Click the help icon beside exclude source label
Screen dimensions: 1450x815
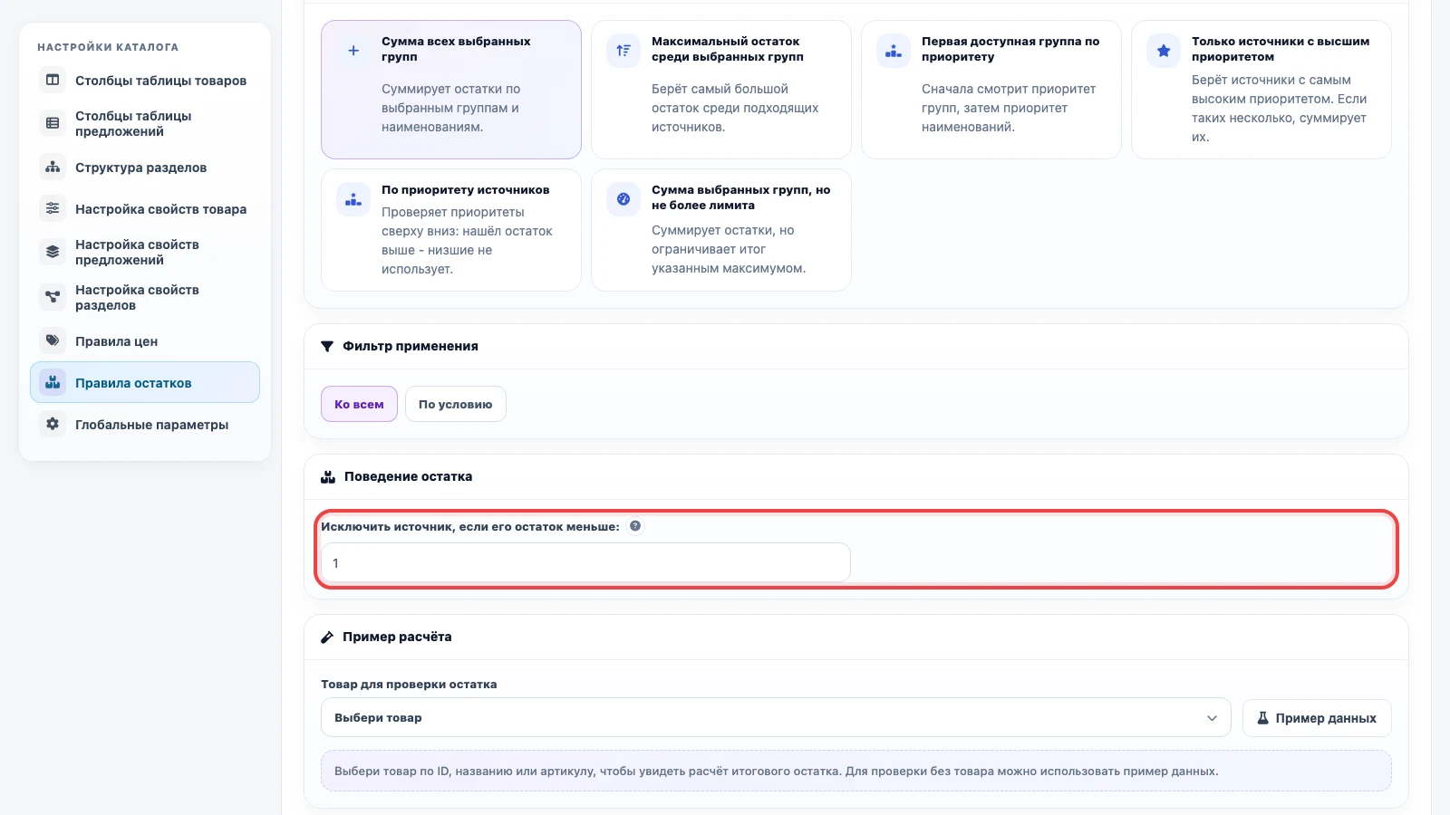coord(635,526)
